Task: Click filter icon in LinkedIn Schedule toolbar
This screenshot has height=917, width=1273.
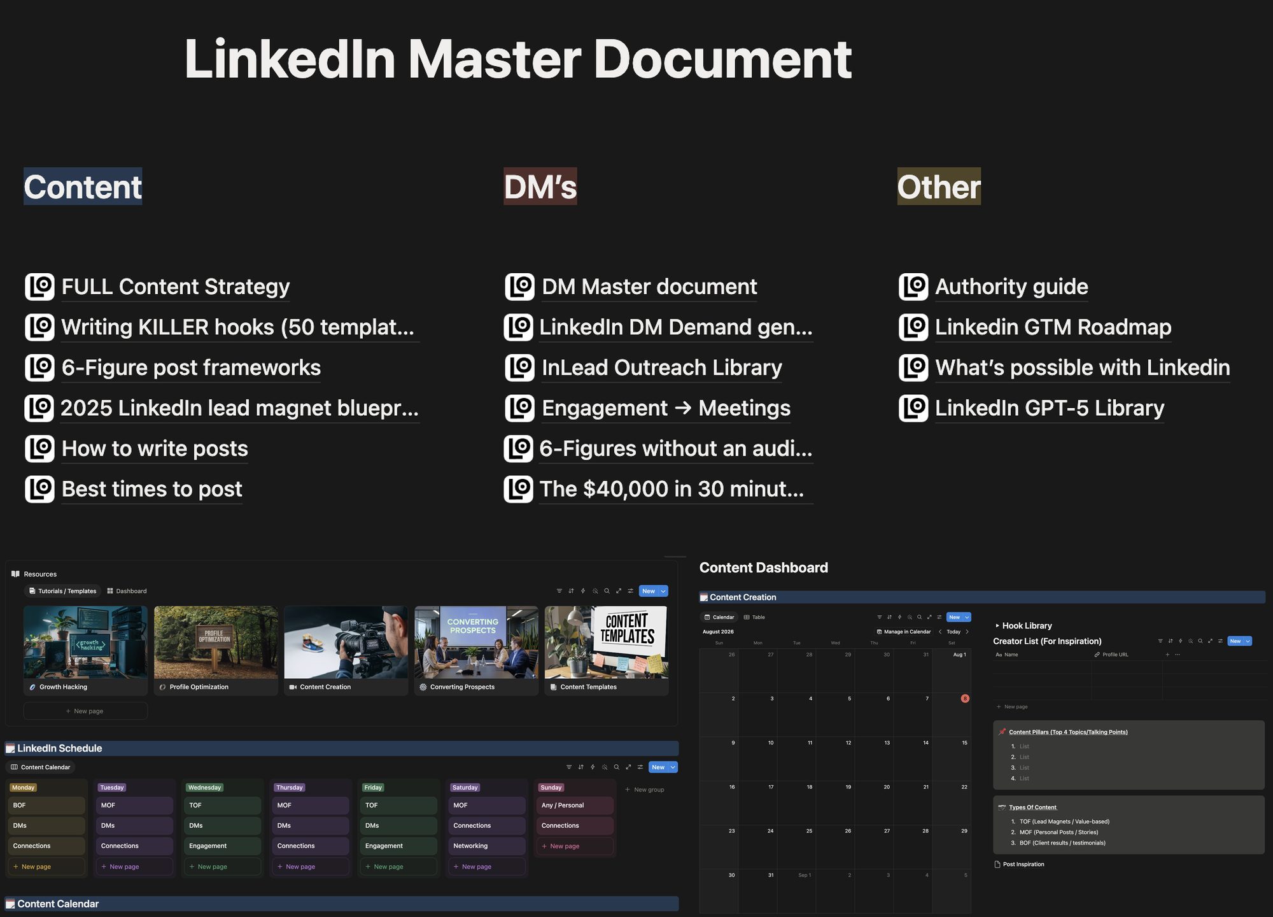Action: coord(569,767)
